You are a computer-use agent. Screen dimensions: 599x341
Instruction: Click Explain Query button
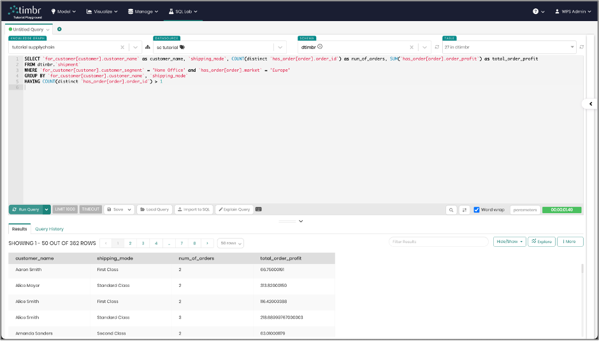(x=234, y=209)
